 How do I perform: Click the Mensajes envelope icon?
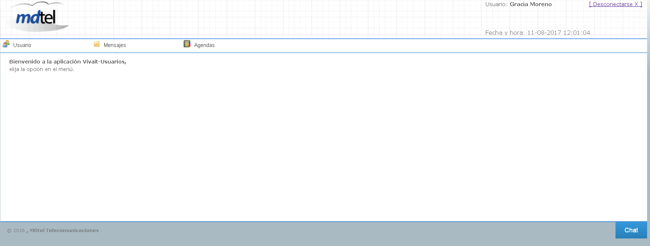(x=97, y=44)
